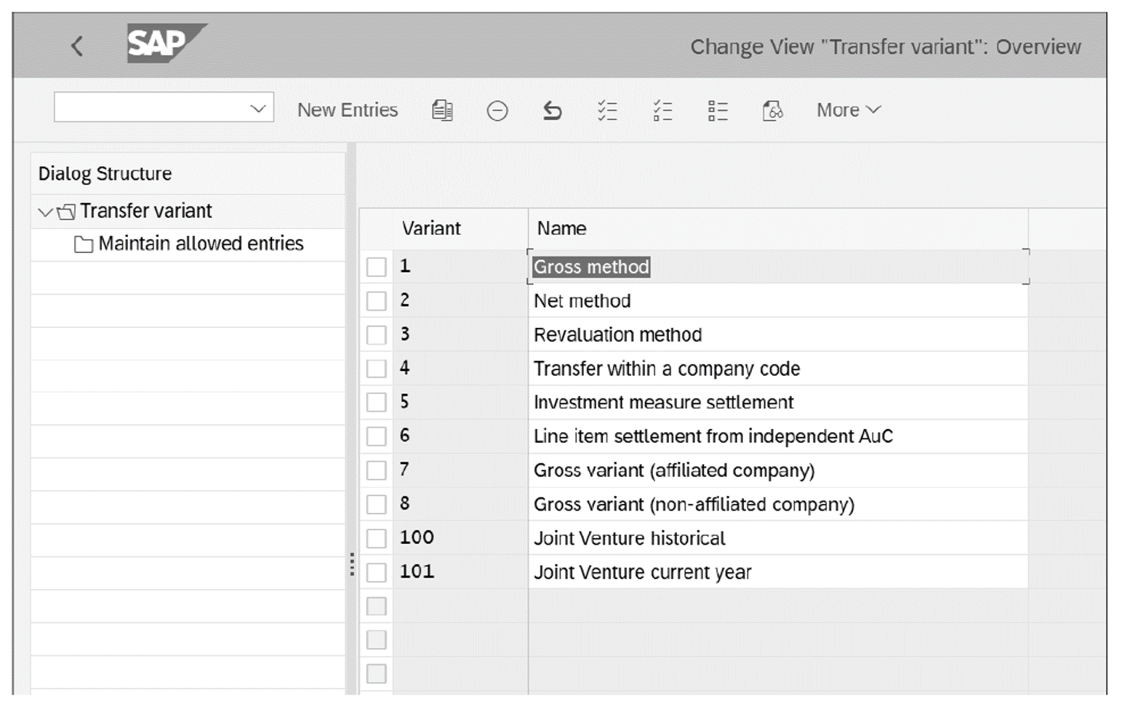This screenshot has height=709, width=1122.
Task: Click the Delete entry icon
Action: click(497, 110)
